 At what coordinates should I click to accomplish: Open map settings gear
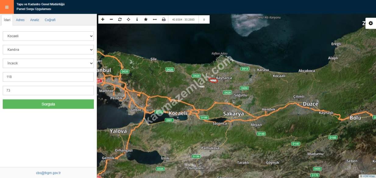point(371,23)
